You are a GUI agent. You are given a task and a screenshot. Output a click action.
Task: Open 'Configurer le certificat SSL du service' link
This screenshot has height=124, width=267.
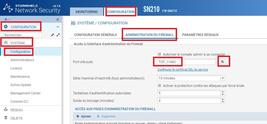183,69
